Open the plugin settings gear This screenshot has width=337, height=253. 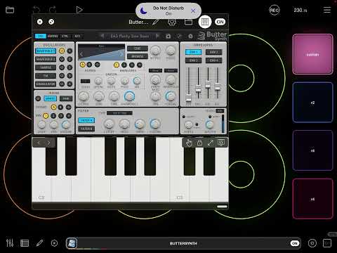(x=172, y=22)
